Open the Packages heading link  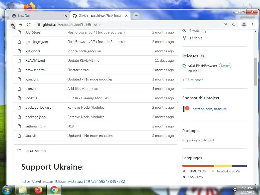tap(191, 131)
